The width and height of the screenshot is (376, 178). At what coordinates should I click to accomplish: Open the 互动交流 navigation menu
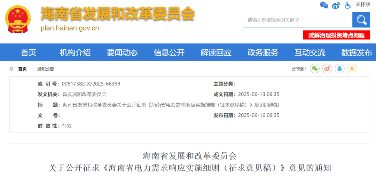(310, 52)
